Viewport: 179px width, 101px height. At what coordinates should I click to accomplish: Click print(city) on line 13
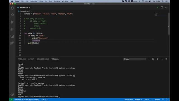(33, 43)
